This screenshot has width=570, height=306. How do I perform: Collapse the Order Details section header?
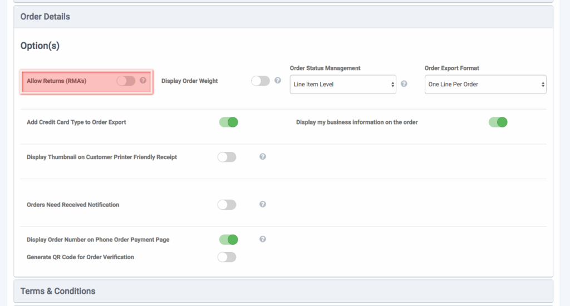[x=45, y=17]
